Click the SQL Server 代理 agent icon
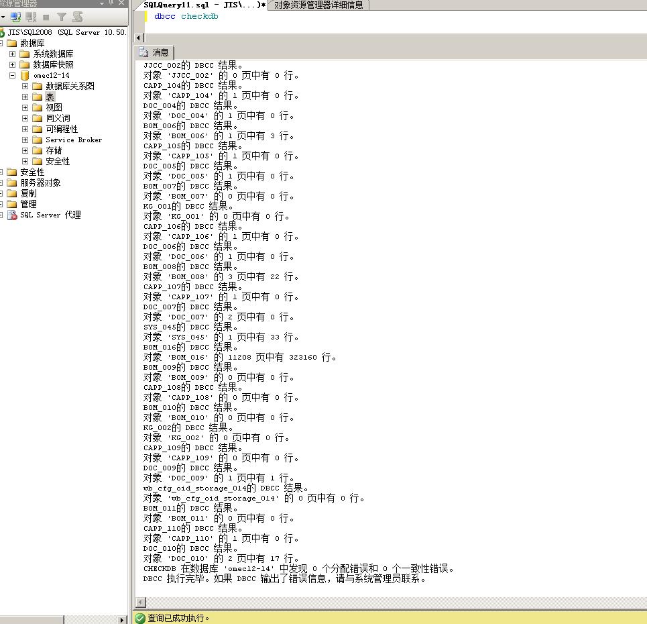647x624 pixels. click(12, 215)
